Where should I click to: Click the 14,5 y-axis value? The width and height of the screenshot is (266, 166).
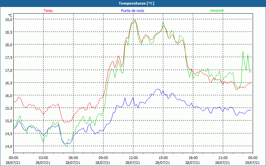click(9, 134)
